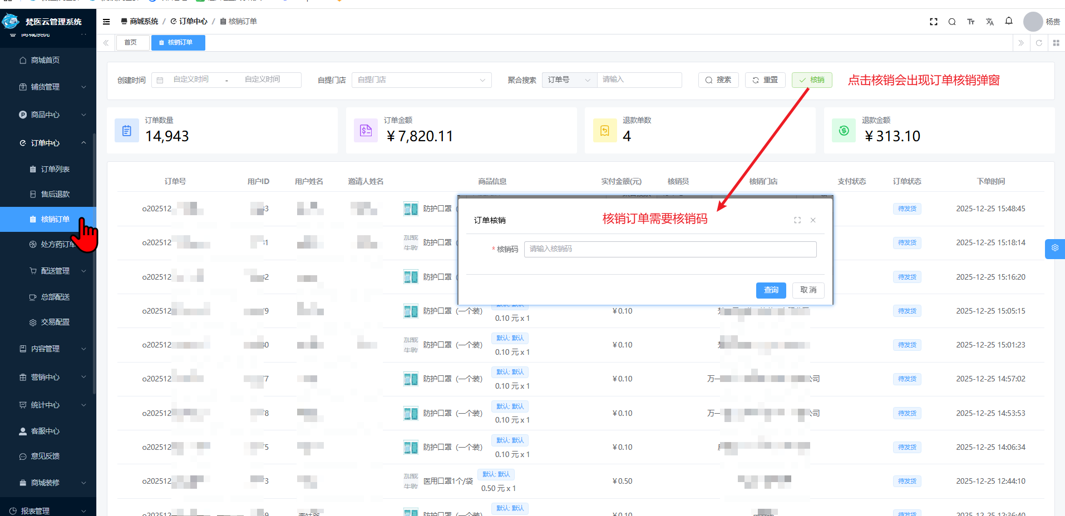Image resolution: width=1065 pixels, height=516 pixels.
Task: Click 查询 in the 订单核销 dialog
Action: 771,290
